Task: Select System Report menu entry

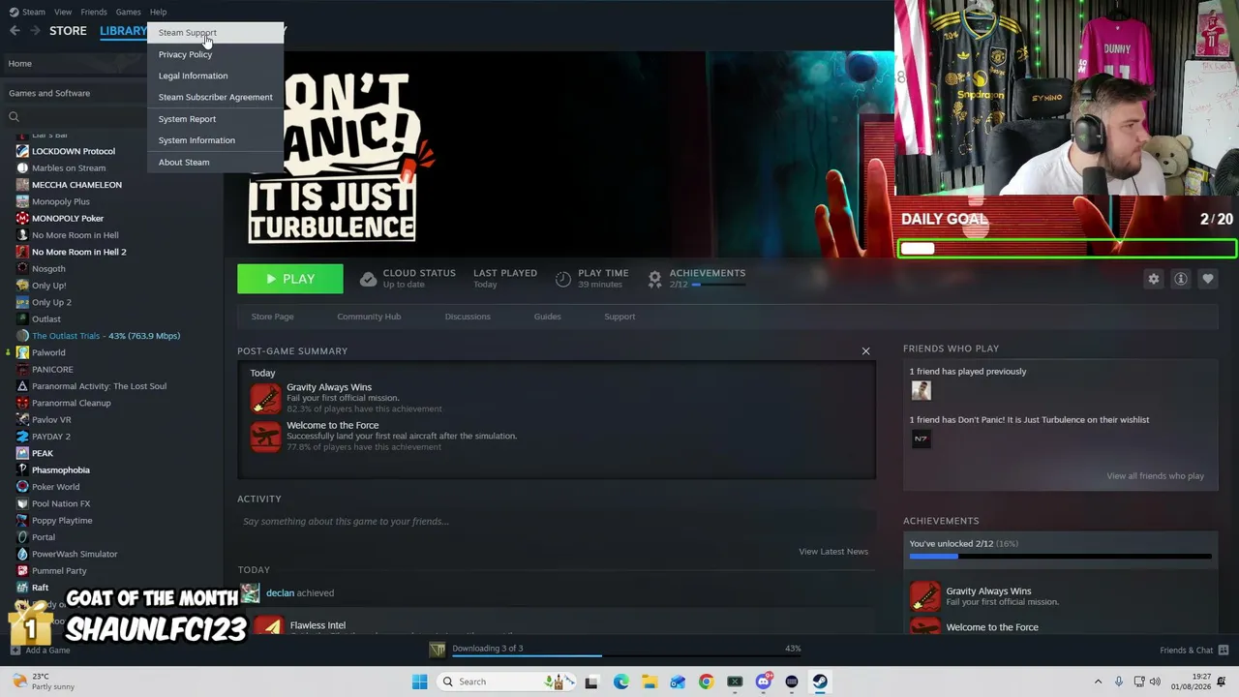Action: pyautogui.click(x=215, y=119)
